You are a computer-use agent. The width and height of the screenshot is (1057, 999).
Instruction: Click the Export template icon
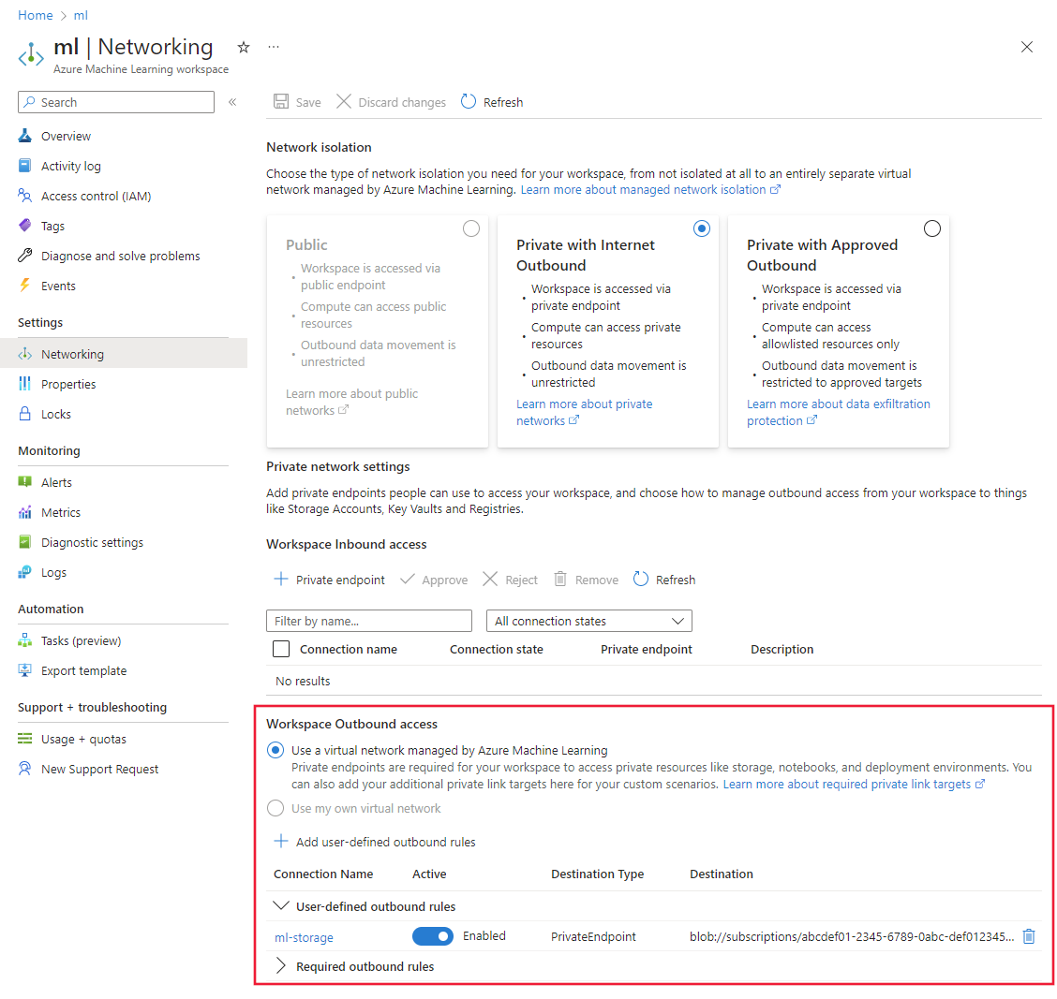[25, 671]
